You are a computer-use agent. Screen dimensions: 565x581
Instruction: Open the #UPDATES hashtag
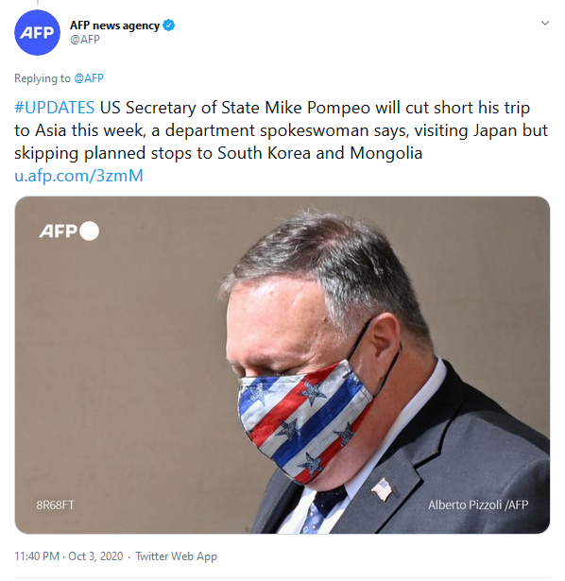55,108
